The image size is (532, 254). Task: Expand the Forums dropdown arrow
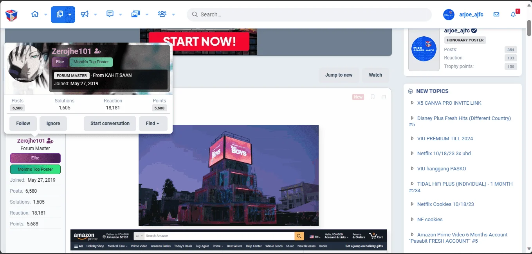(70, 14)
